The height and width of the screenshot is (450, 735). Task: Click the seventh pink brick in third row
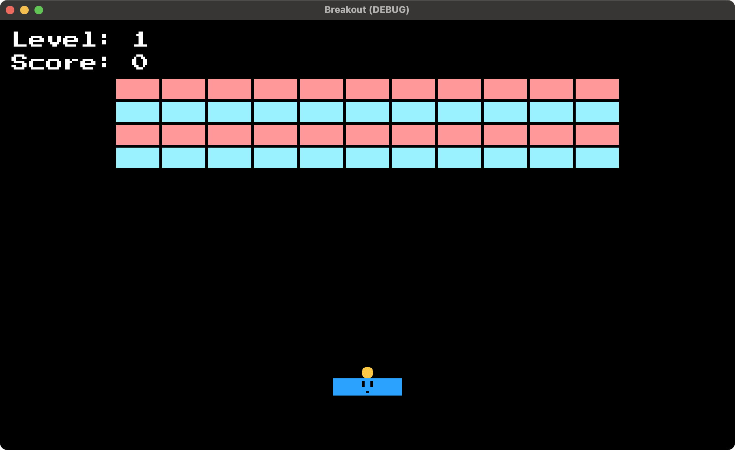click(x=413, y=135)
